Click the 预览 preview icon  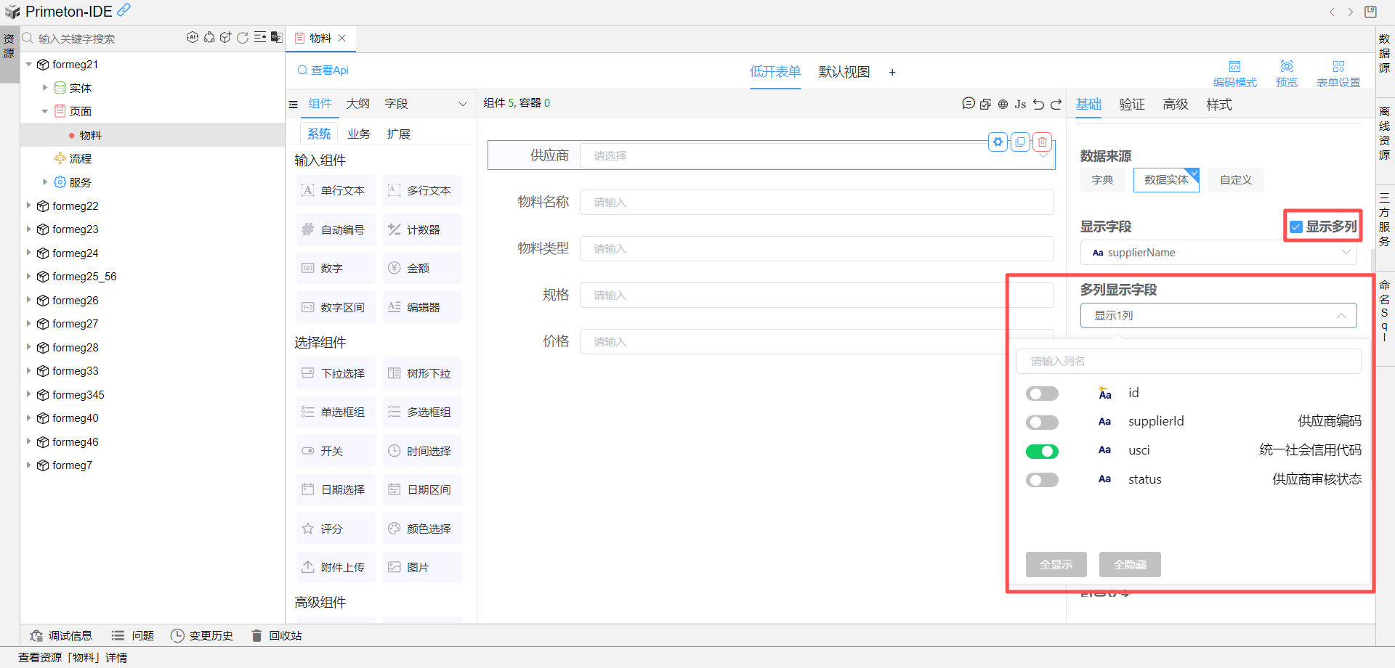(1286, 73)
